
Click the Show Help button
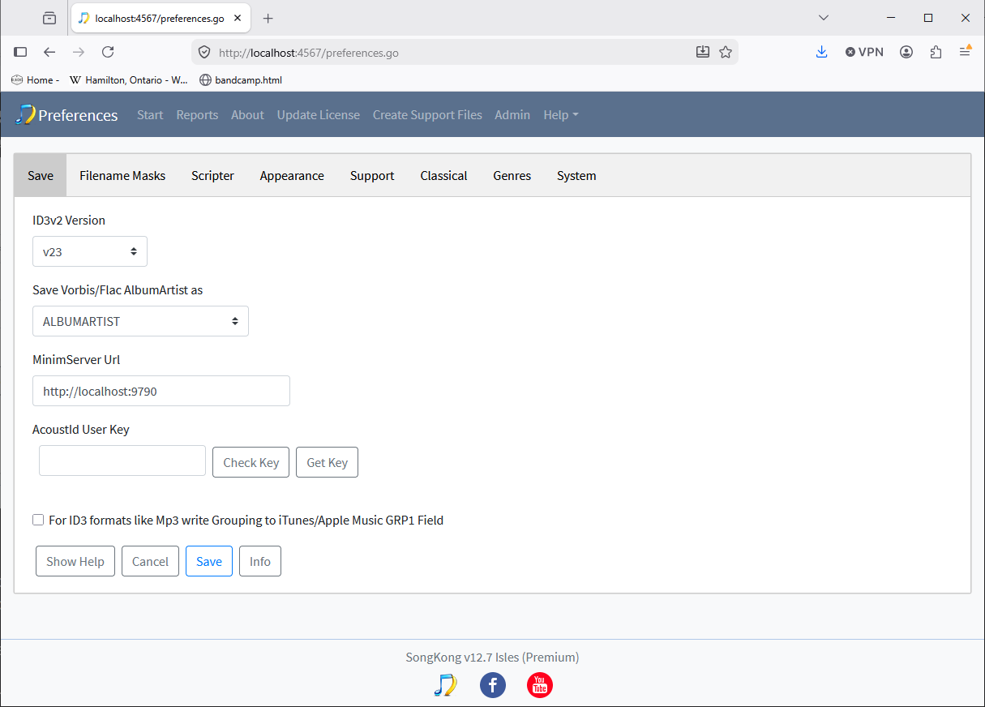click(x=75, y=561)
